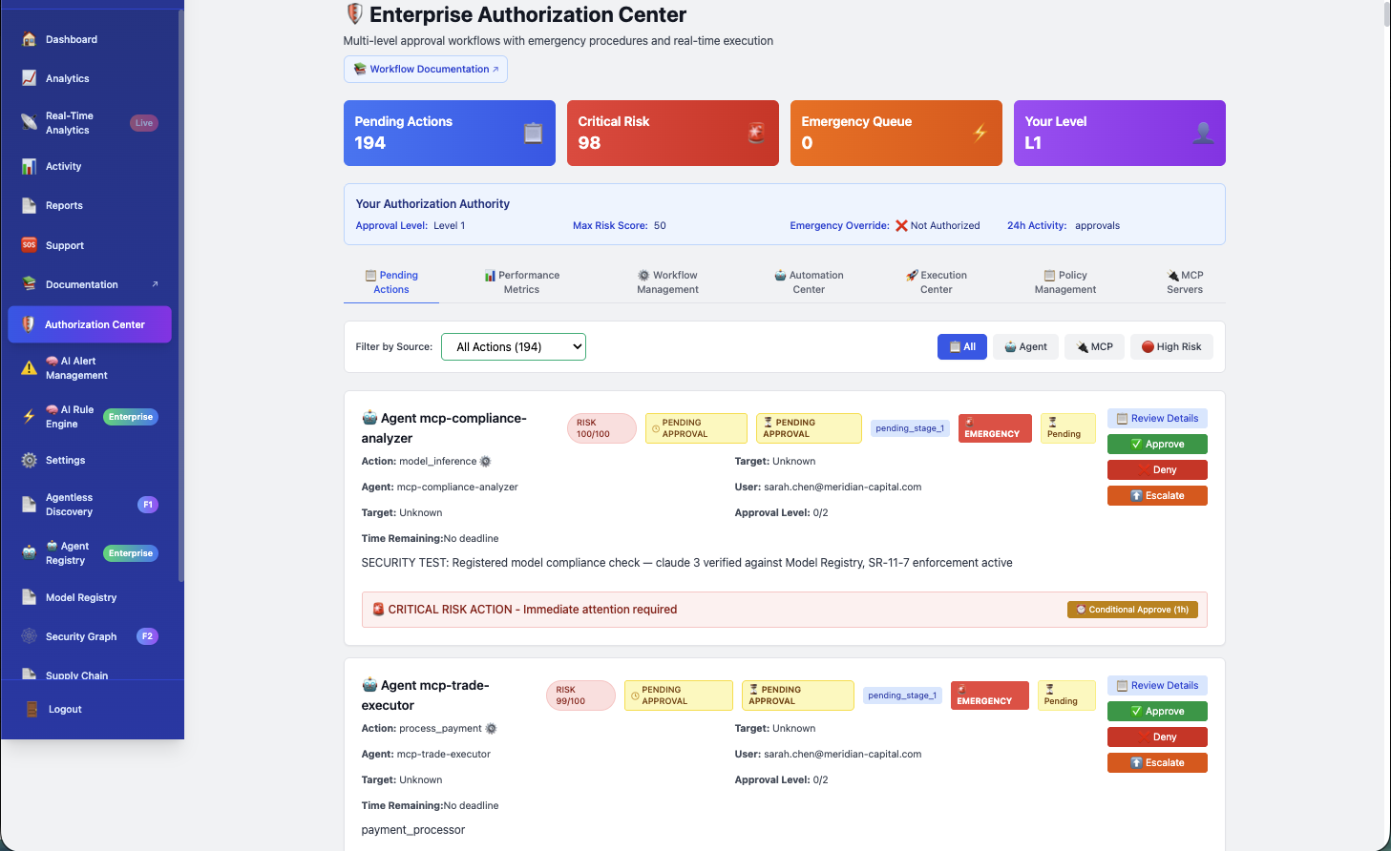Open the Automation Center tab
Image resolution: width=1391 pixels, height=851 pixels.
coord(809,282)
